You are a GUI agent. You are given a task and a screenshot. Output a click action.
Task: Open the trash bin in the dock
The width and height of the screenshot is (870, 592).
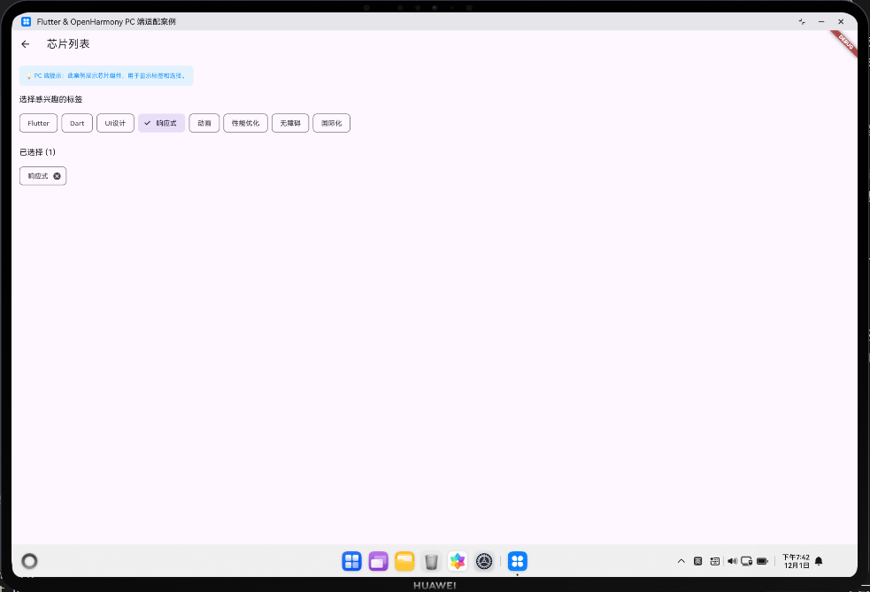tap(431, 562)
